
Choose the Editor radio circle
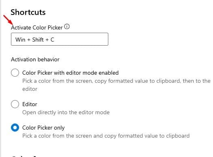tap(15, 104)
